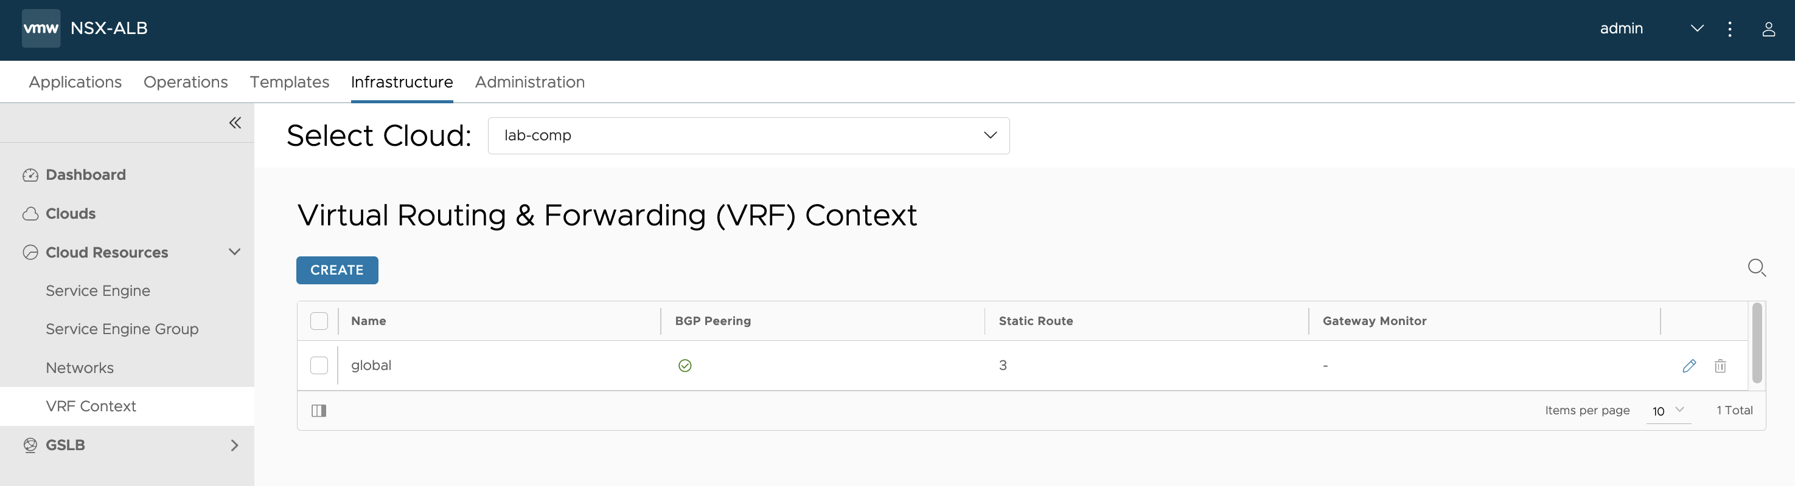Viewport: 1795px width, 486px height.
Task: Open table search magnifier icon
Action: click(x=1757, y=268)
